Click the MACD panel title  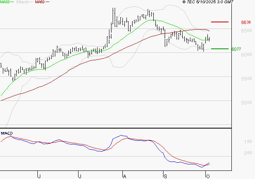7,133
